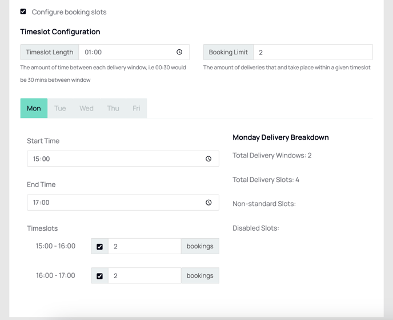Disable the 15:00 - 16:00 timeslot checkbox
Screen dimensions: 393x320
pos(99,247)
